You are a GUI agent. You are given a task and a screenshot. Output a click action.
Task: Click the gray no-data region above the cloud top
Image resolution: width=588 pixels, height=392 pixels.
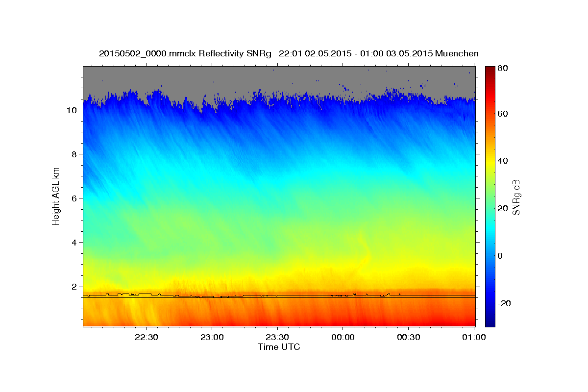279,78
